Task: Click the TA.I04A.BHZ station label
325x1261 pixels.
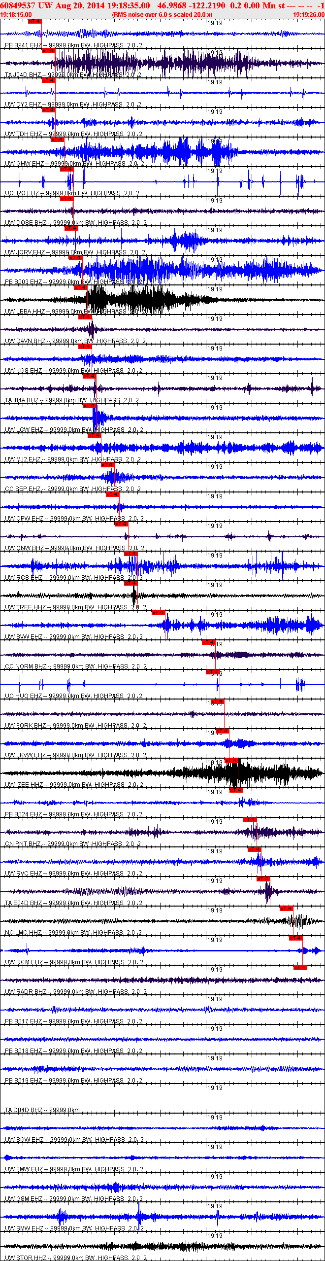Action: point(22,400)
